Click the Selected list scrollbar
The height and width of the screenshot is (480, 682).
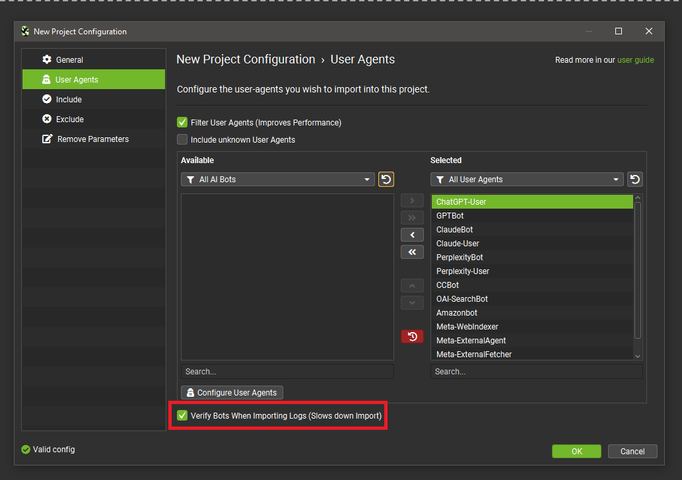coord(638,270)
